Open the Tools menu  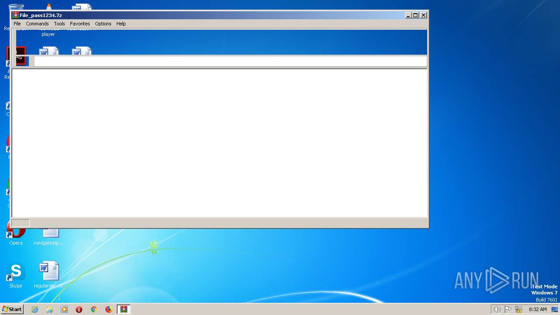[59, 24]
